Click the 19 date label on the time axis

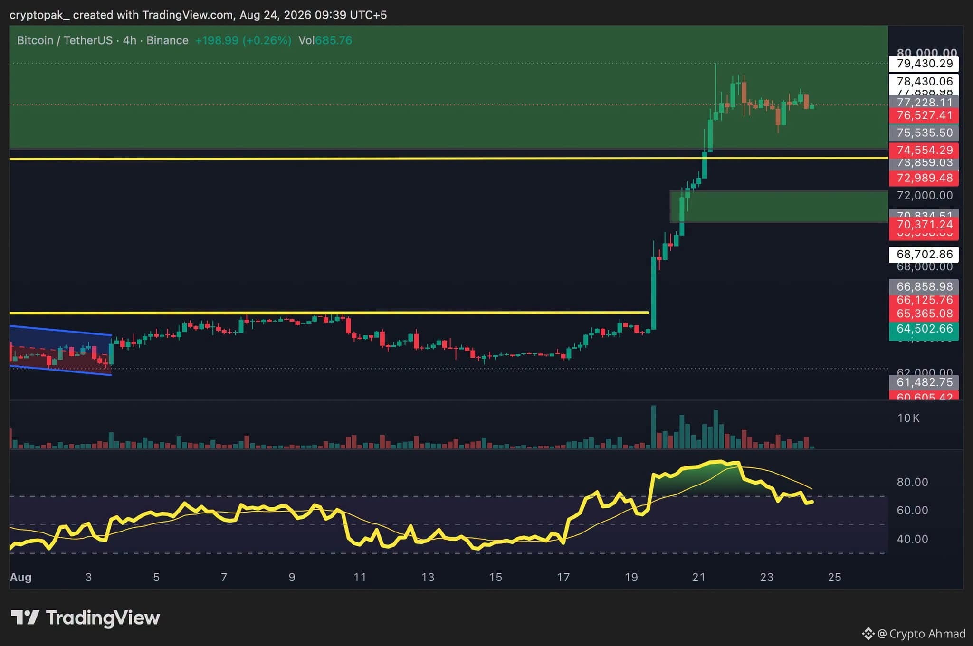631,577
